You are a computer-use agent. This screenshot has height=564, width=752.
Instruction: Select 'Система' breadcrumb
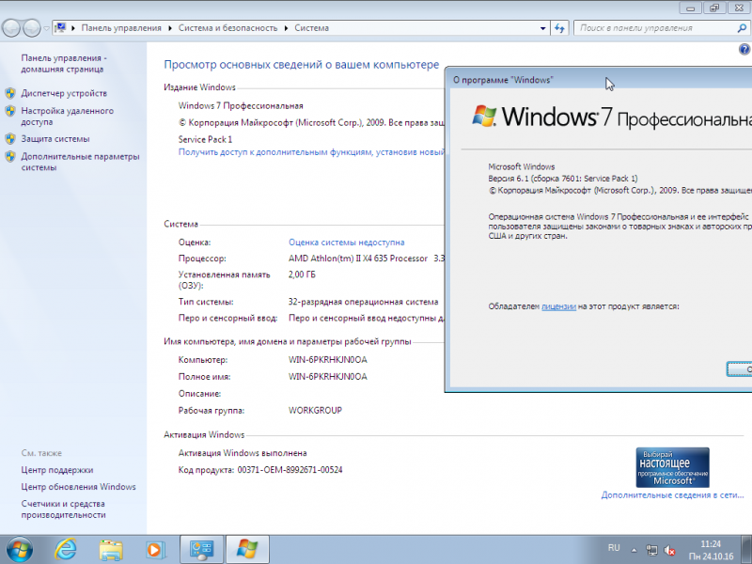point(312,28)
